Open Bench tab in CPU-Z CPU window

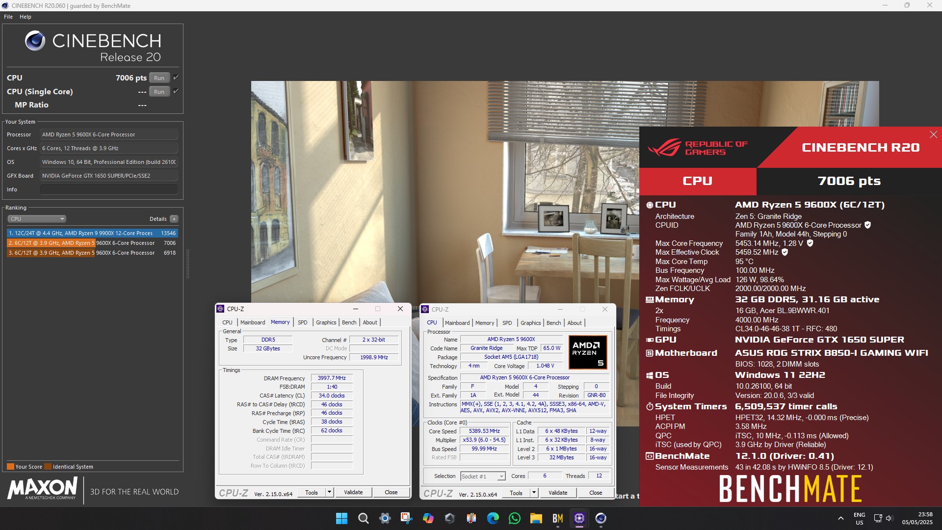tap(553, 323)
